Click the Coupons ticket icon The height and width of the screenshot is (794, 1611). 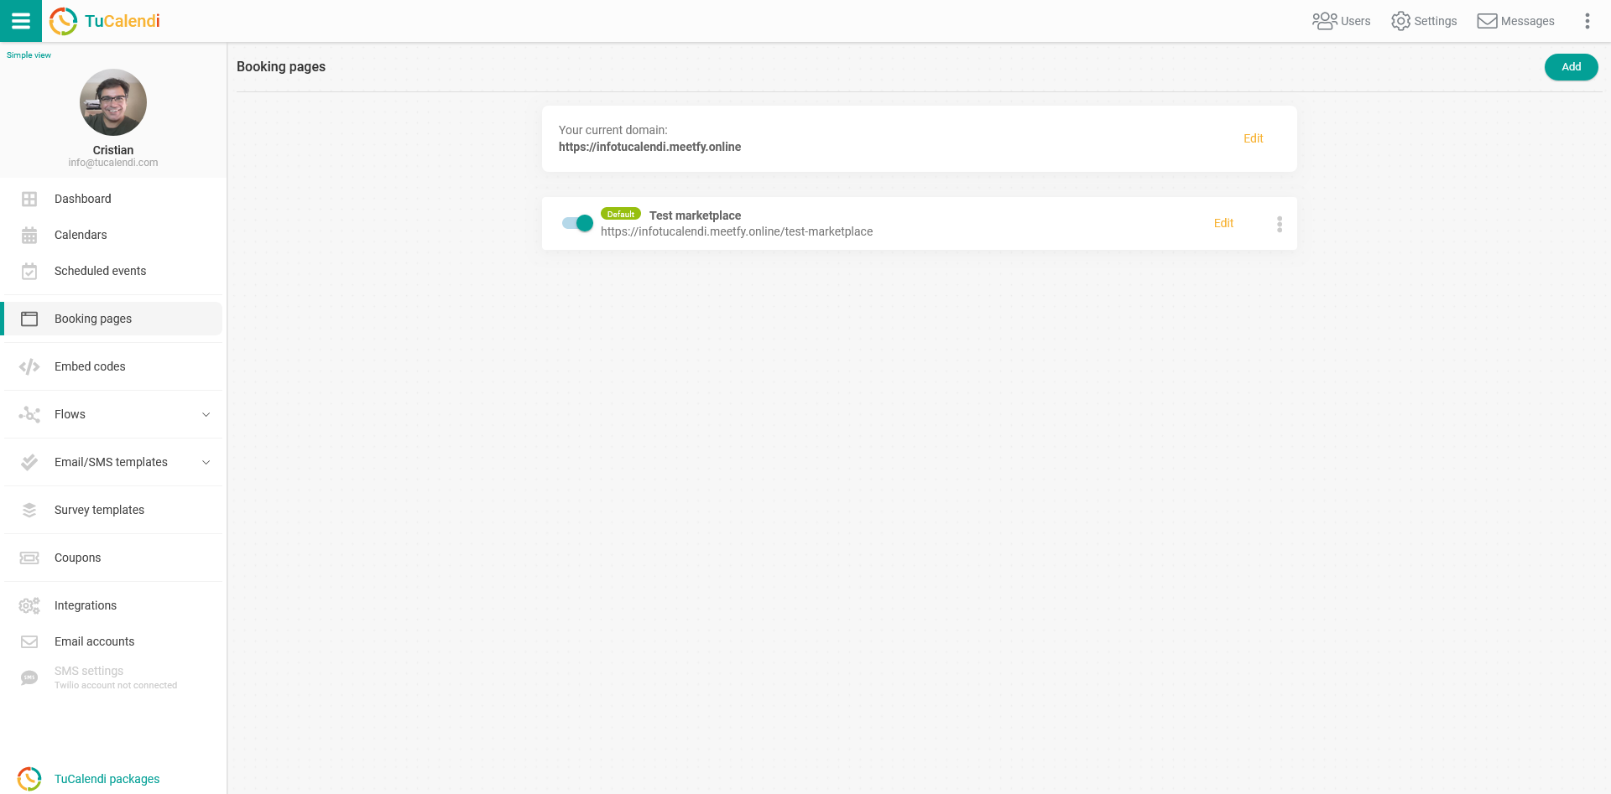[29, 558]
